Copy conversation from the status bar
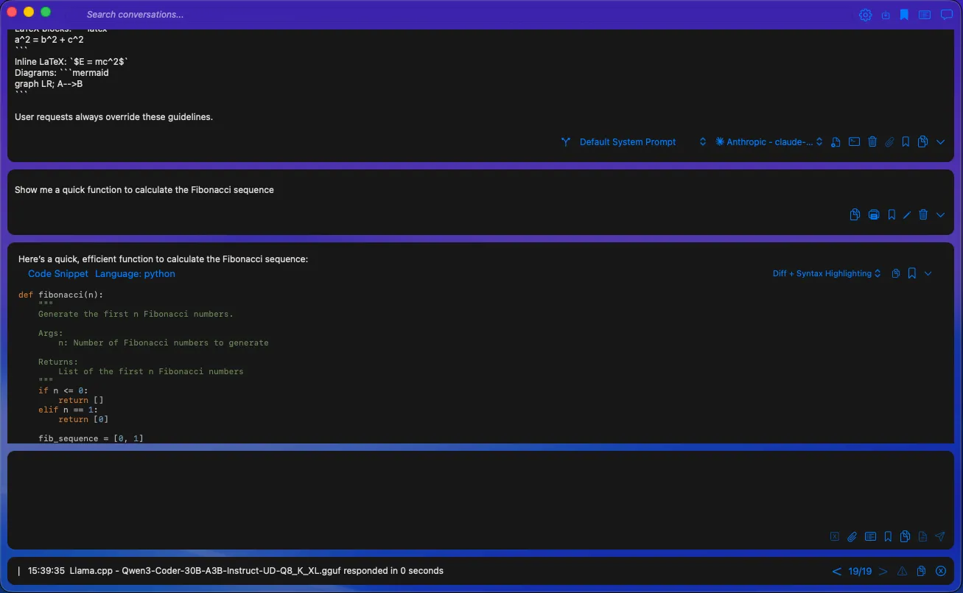Viewport: 963px width, 593px height. tap(920, 571)
